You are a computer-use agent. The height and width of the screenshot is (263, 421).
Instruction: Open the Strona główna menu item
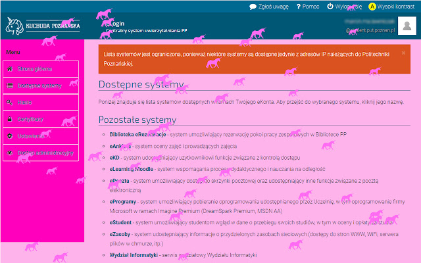point(41,69)
